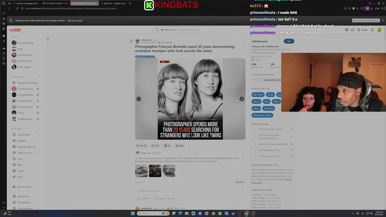
Task: Click How do I do that? link
Action: 75,20
